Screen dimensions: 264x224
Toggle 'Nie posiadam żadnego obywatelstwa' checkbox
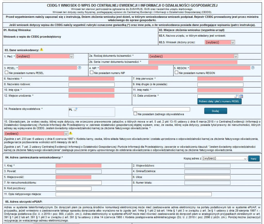(135, 114)
